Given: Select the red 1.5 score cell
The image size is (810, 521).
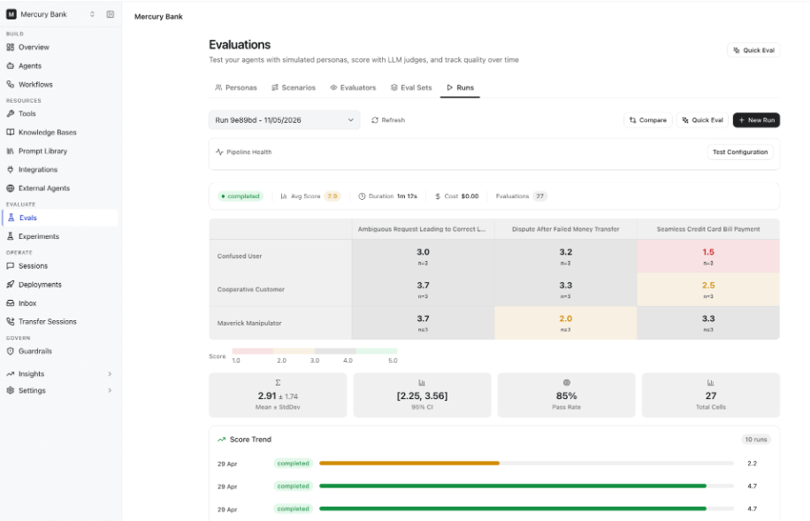Looking at the screenshot, I should 707,256.
